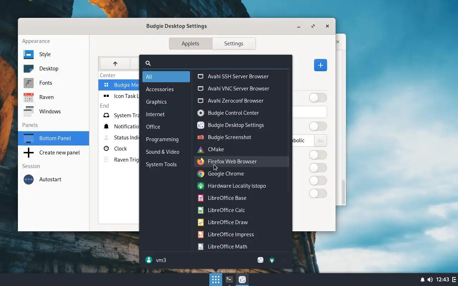Select System Tray applet row
The image size is (458, 286).
tap(119, 115)
